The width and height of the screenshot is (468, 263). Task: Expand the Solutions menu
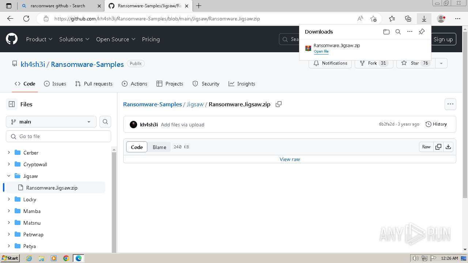[x=74, y=39]
